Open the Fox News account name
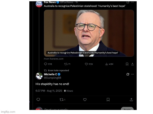 pos(50,2)
